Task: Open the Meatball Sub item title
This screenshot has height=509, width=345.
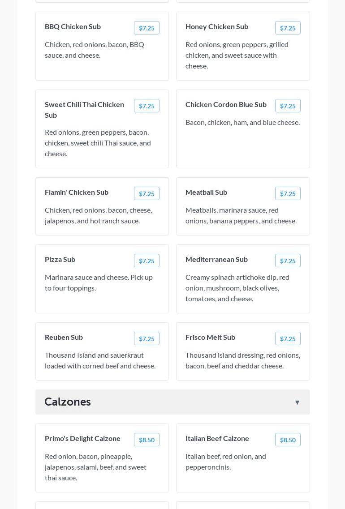Action: 206,192
